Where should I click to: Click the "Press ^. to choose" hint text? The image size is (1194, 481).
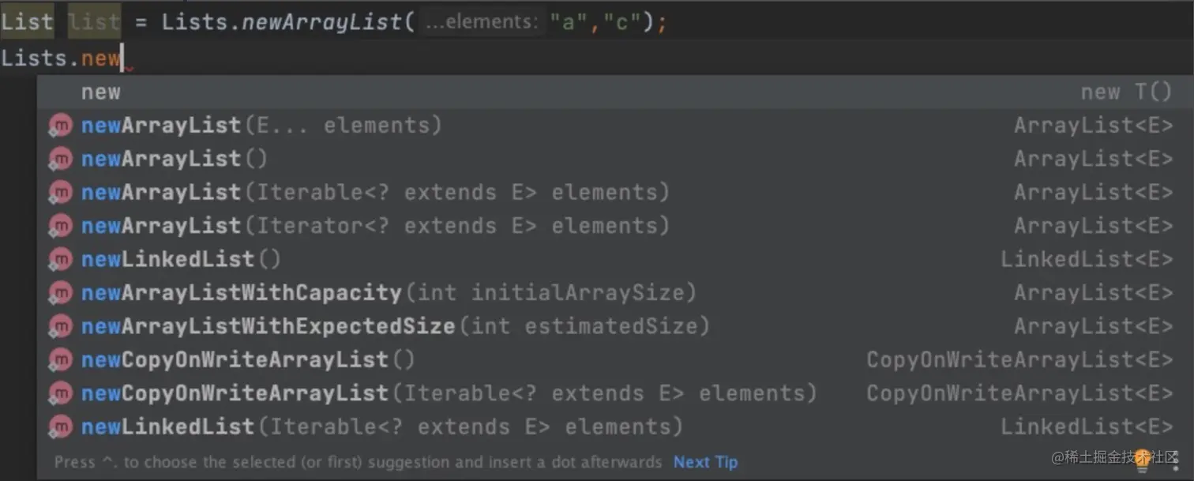point(358,462)
